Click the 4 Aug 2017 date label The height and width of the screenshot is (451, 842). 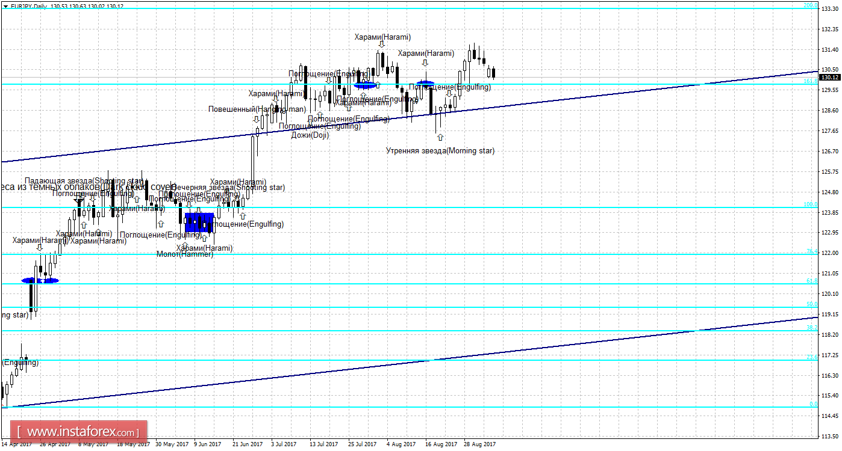(402, 445)
